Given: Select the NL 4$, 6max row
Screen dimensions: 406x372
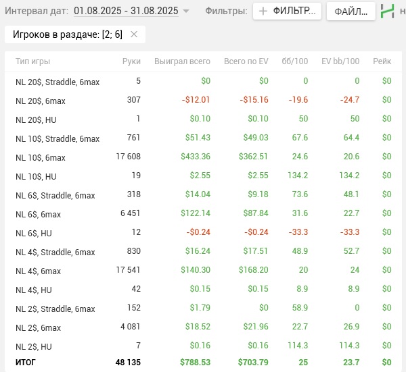Looking at the screenshot, I should [x=203, y=271].
